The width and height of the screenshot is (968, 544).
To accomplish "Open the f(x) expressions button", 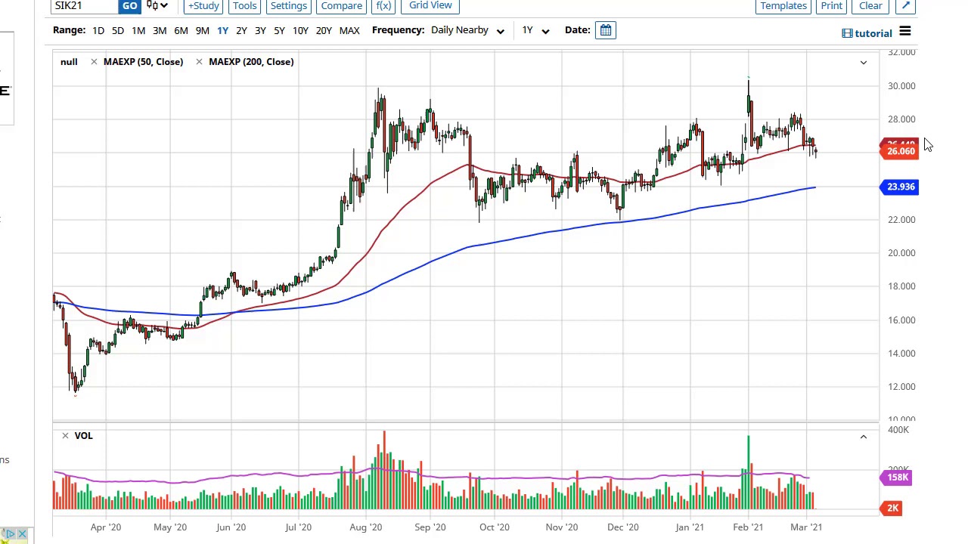I will (x=383, y=6).
